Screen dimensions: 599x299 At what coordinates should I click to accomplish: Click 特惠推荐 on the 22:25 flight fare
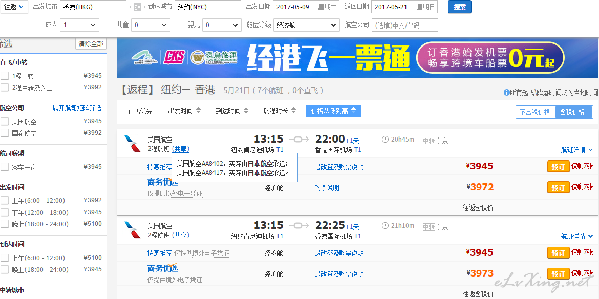pyautogui.click(x=160, y=253)
